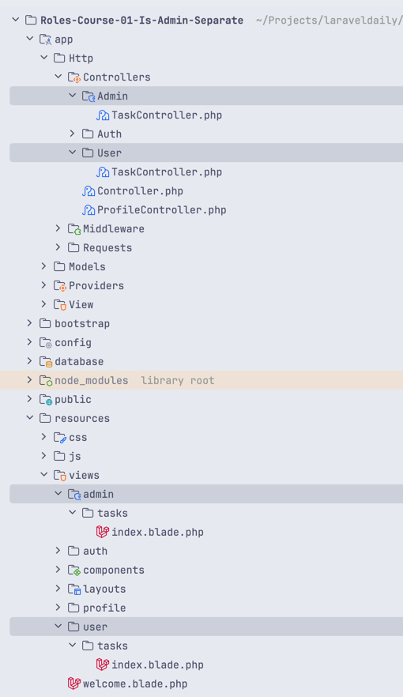Click the components folder icon
Viewport: 403px width, 697px height.
(74, 570)
